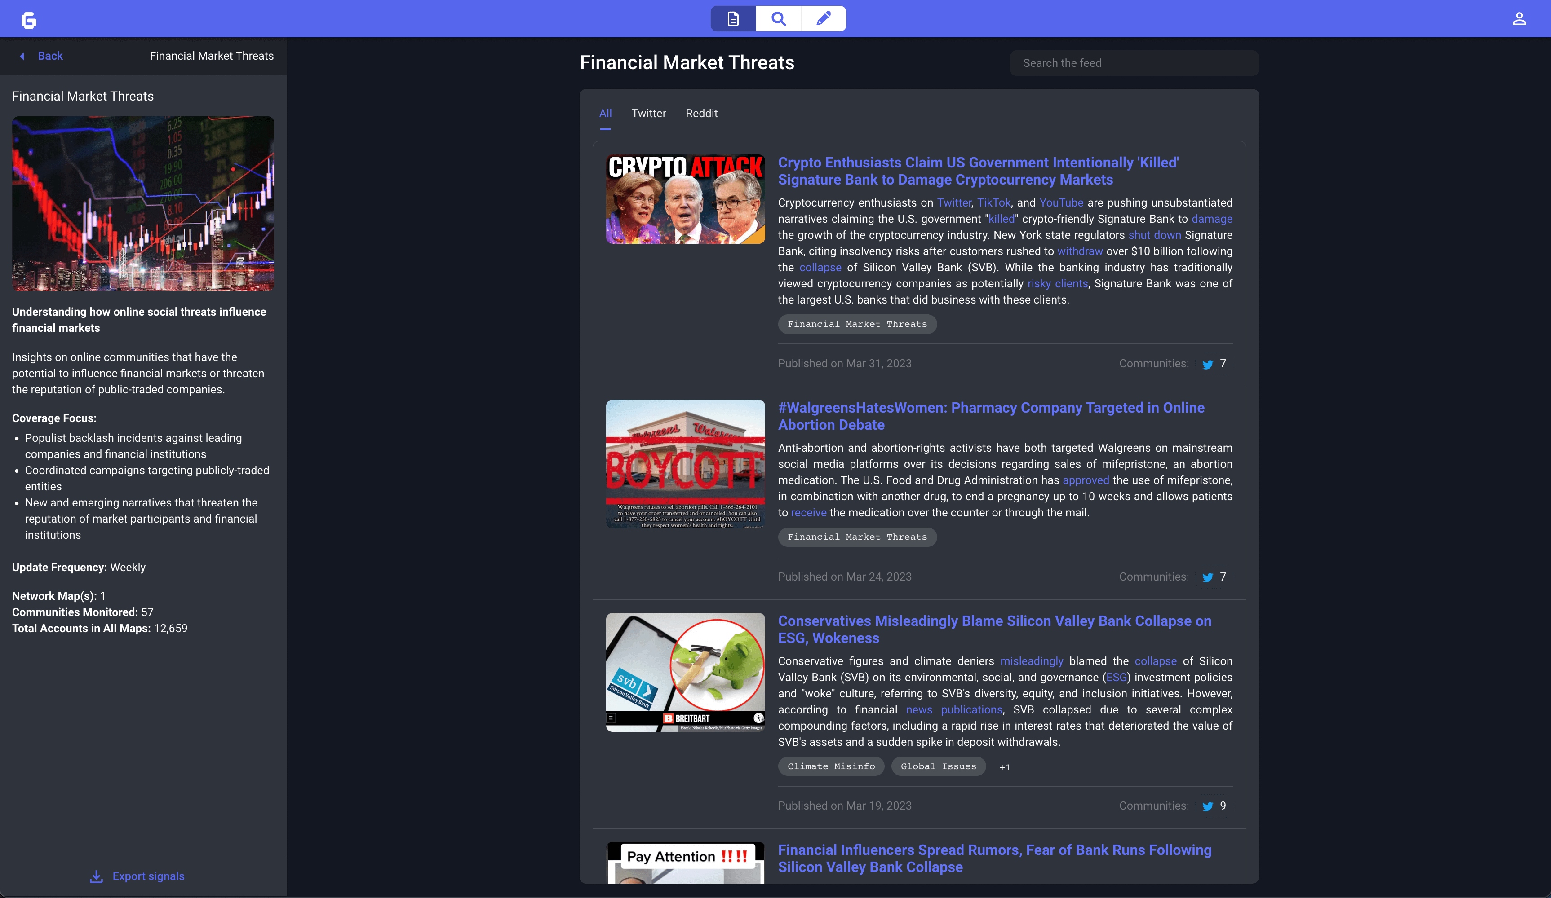Screen dimensions: 1551x898
Task: Click the "misleadingly" hyperlink
Action: (1032, 661)
